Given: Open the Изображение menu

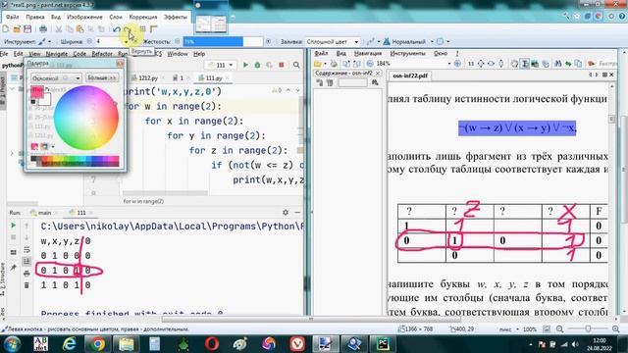Looking at the screenshot, I should point(85,17).
